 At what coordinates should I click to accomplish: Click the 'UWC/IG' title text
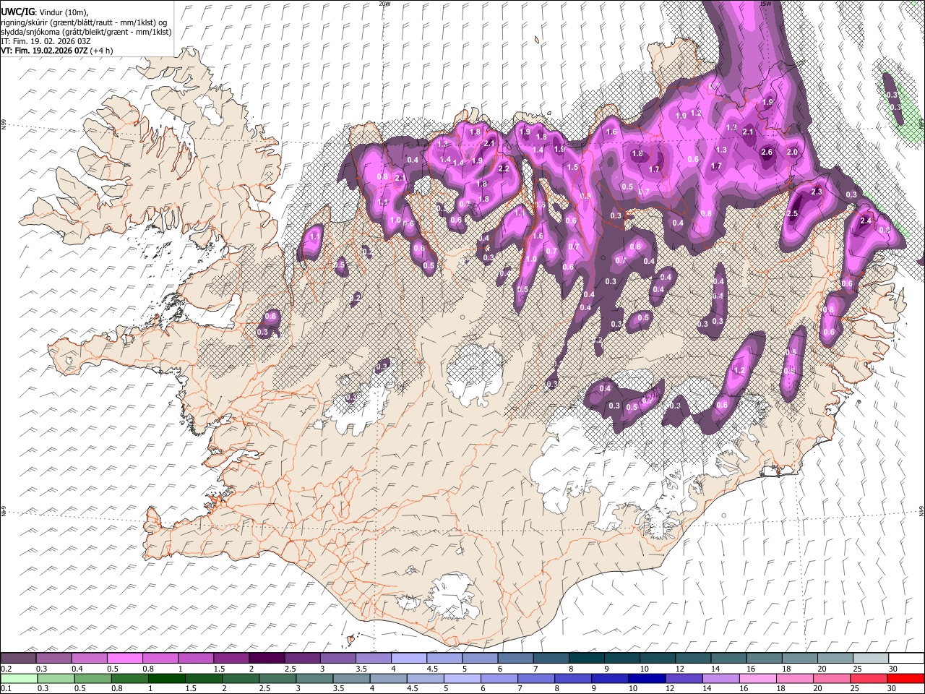(17, 12)
